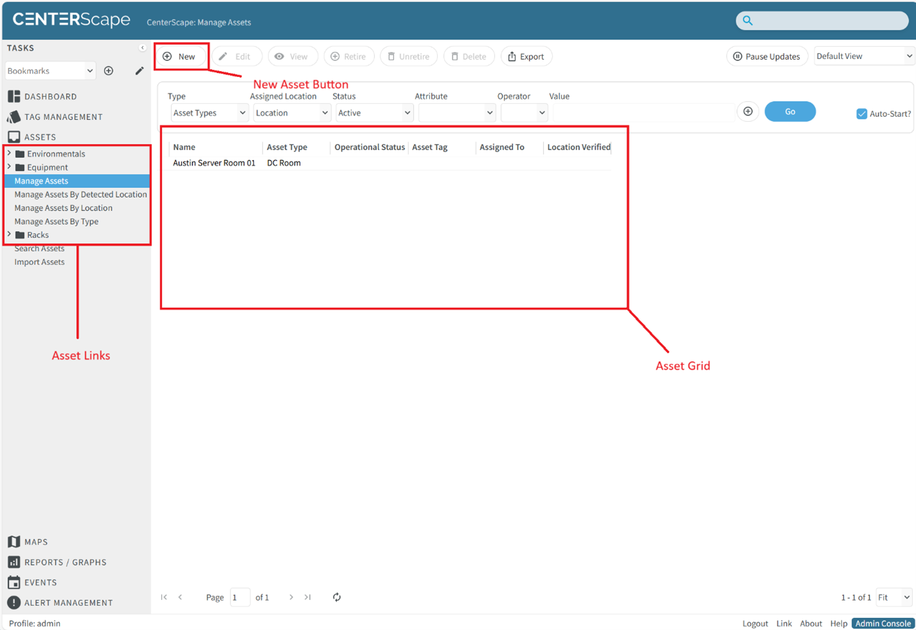
Task: Open the Status dropdown set to Active
Action: 374,113
